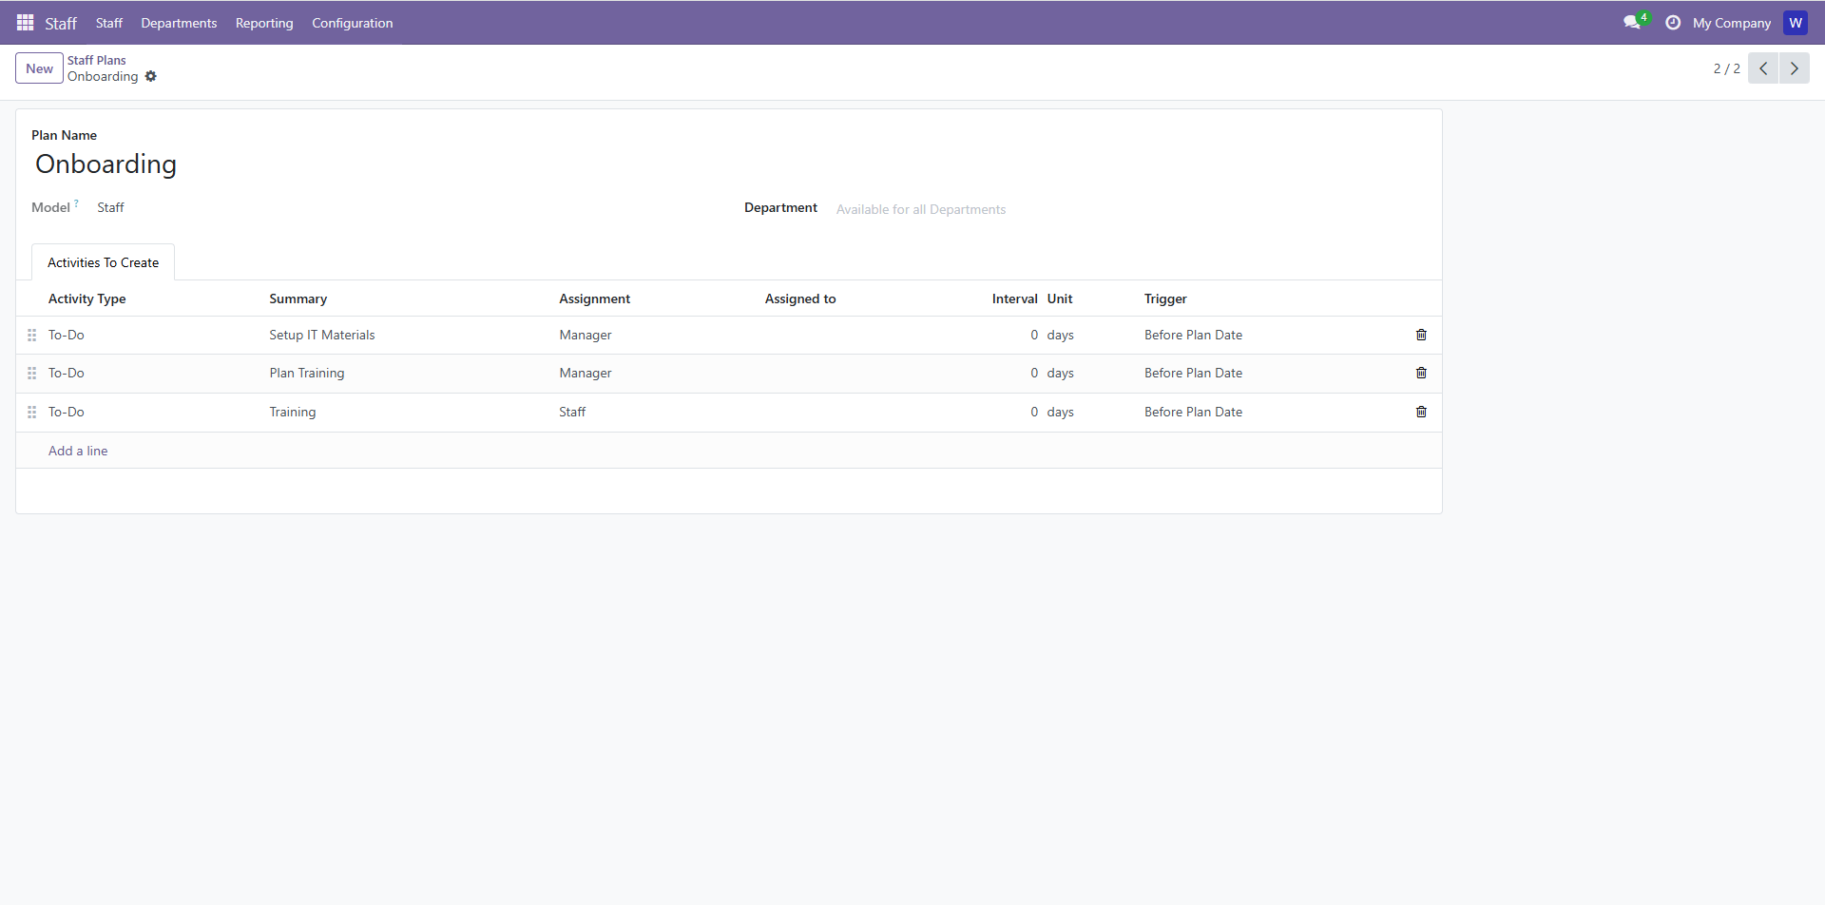Open the Departments menu
The height and width of the screenshot is (905, 1825).
(179, 23)
